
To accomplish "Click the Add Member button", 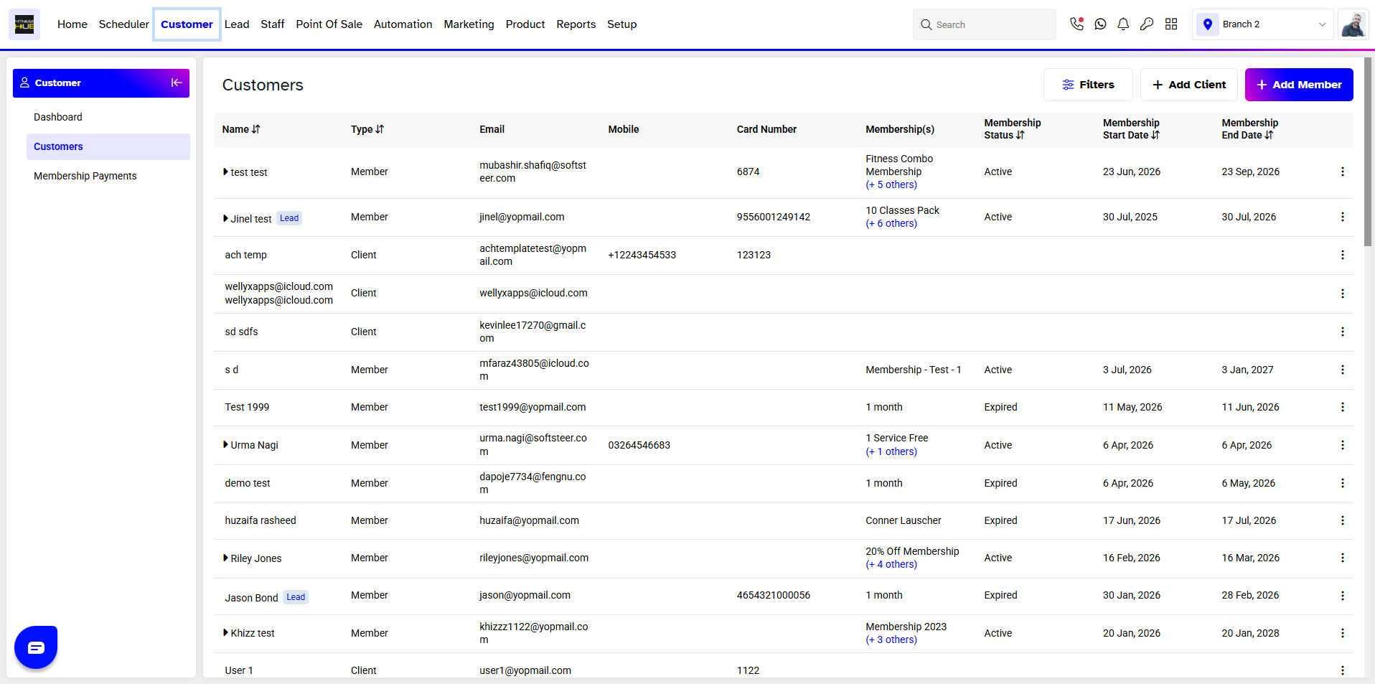I will [x=1299, y=85].
